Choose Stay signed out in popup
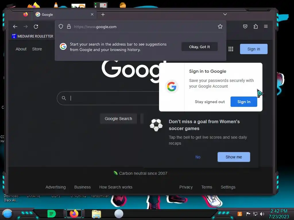Screen dimensions: 294x220 tap(210, 102)
